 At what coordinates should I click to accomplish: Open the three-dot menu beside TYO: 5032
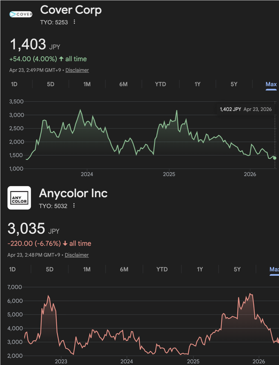click(x=74, y=206)
